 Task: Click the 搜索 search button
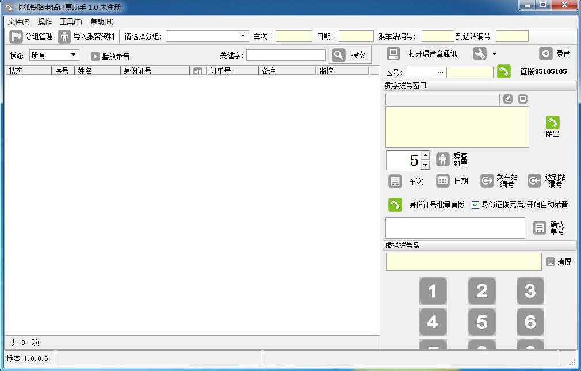coord(350,55)
